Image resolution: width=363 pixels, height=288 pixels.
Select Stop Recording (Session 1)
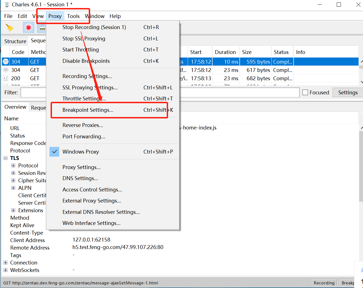tap(112, 27)
